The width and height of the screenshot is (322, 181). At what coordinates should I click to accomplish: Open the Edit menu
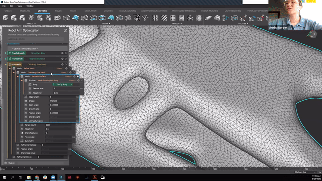pos(11,6)
